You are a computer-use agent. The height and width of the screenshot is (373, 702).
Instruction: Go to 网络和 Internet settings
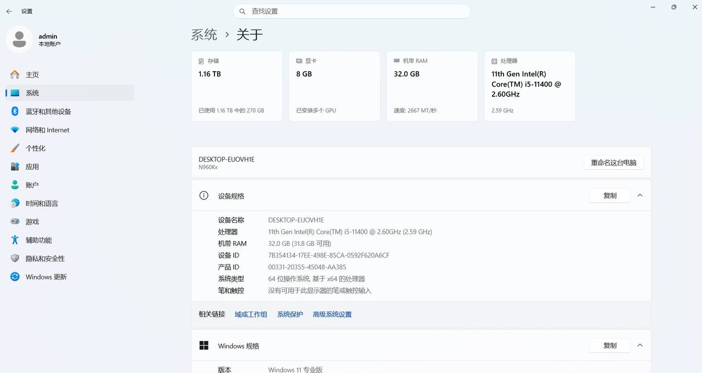[70, 130]
